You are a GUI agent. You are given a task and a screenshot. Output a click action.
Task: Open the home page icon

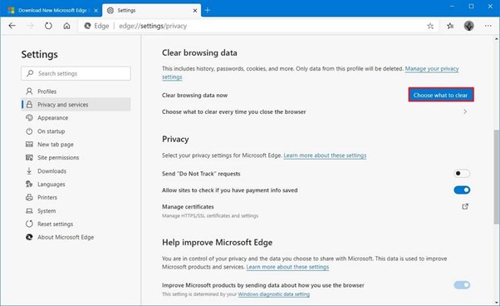coord(66,26)
